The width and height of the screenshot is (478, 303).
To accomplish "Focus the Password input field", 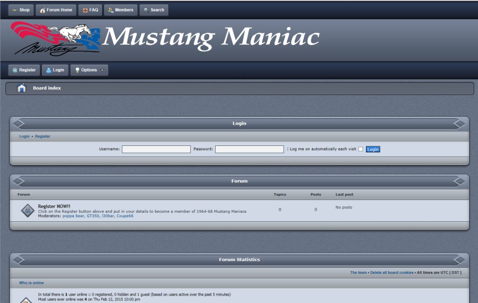I will [x=249, y=149].
